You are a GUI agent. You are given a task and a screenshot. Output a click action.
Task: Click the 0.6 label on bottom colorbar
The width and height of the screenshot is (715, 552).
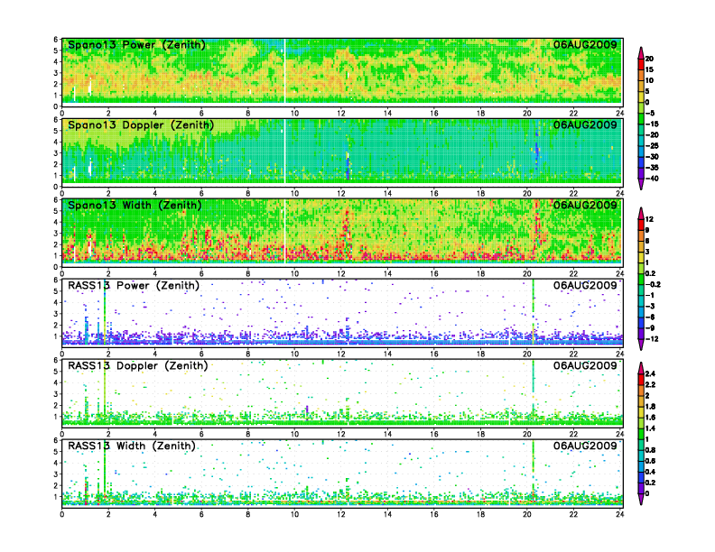click(x=650, y=461)
